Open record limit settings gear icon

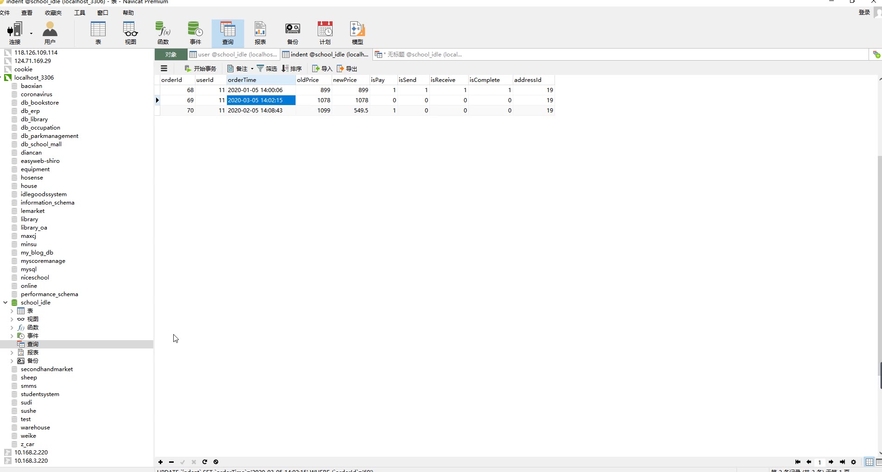click(854, 462)
